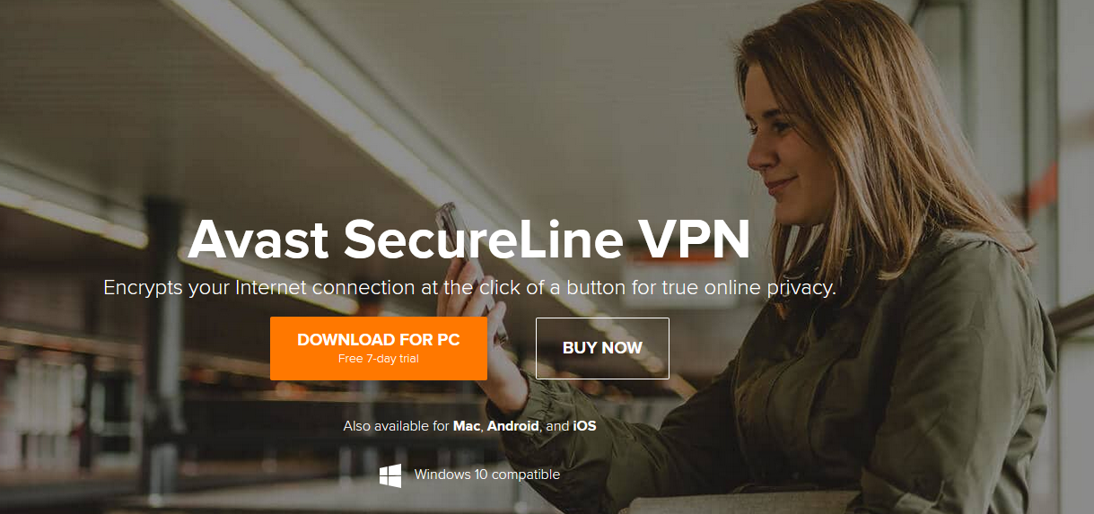Click the Also available for text
The width and height of the screenshot is (1094, 514).
pyautogui.click(x=396, y=426)
